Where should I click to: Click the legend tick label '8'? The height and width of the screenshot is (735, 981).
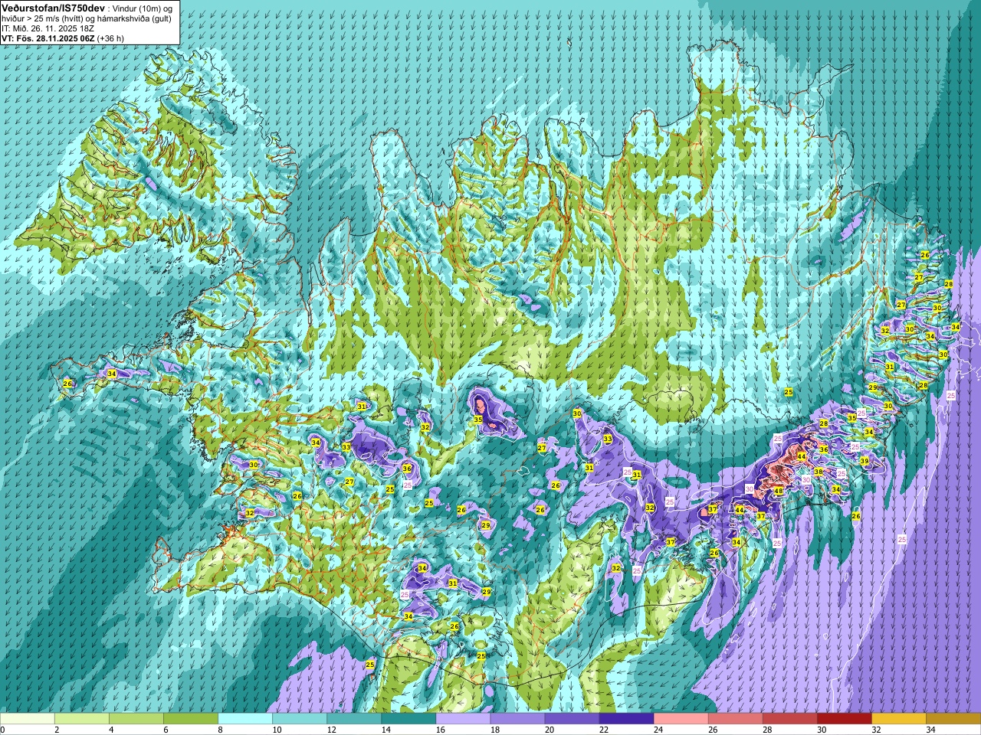220,730
